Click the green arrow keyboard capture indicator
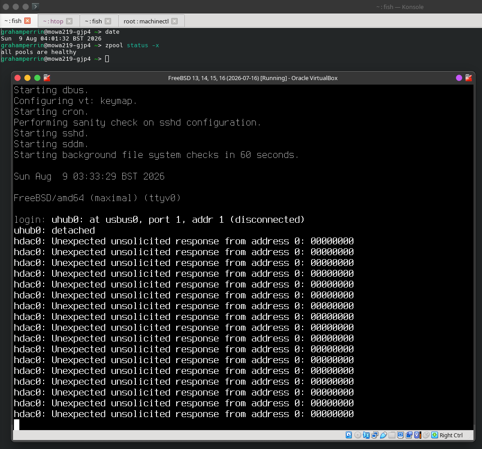The image size is (482, 449). click(x=435, y=435)
